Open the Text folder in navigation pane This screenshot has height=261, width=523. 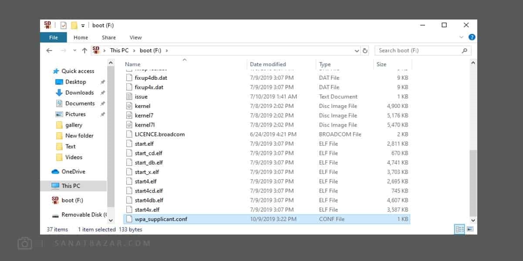coord(70,147)
